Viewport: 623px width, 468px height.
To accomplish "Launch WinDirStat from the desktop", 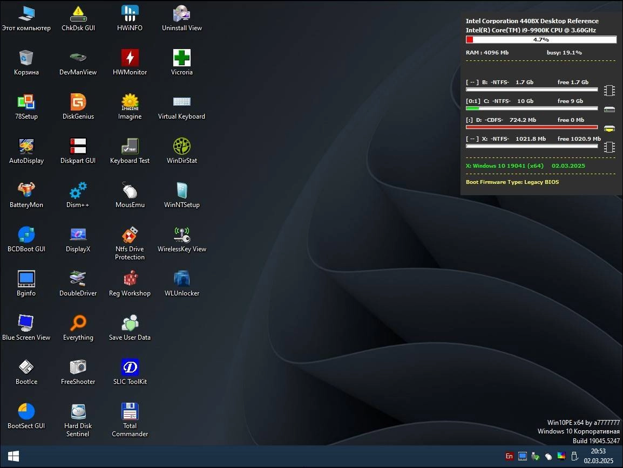I will click(181, 151).
